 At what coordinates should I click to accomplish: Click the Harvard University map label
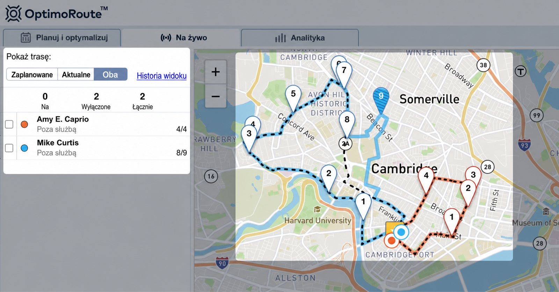click(318, 220)
